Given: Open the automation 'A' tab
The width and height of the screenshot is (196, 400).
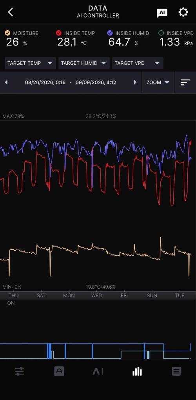Looking at the screenshot, I should click(59, 371).
